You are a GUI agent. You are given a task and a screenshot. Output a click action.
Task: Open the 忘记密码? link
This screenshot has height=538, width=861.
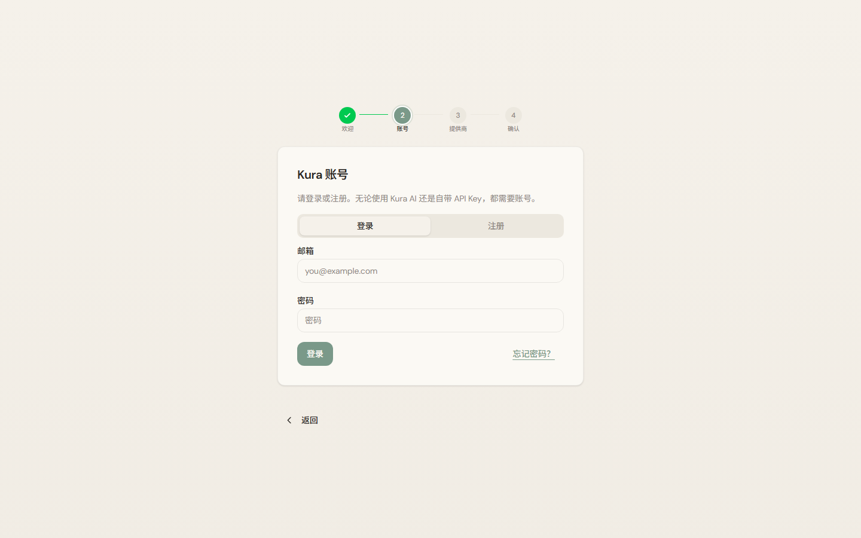533,354
